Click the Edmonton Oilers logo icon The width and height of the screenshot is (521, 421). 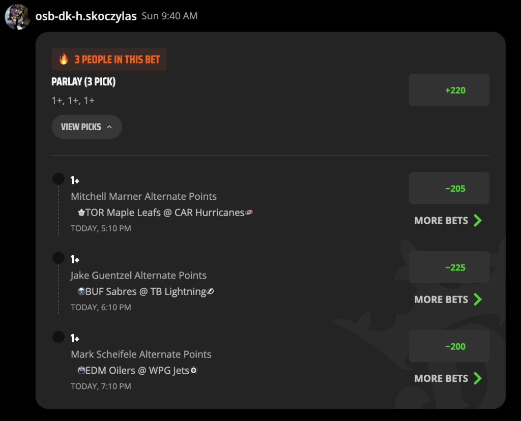click(81, 371)
